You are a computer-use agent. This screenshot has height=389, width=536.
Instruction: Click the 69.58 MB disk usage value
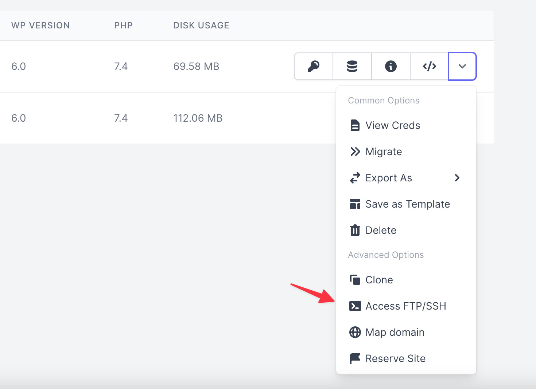(x=196, y=66)
